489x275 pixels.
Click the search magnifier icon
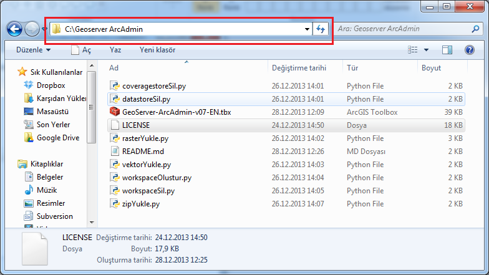(x=475, y=29)
